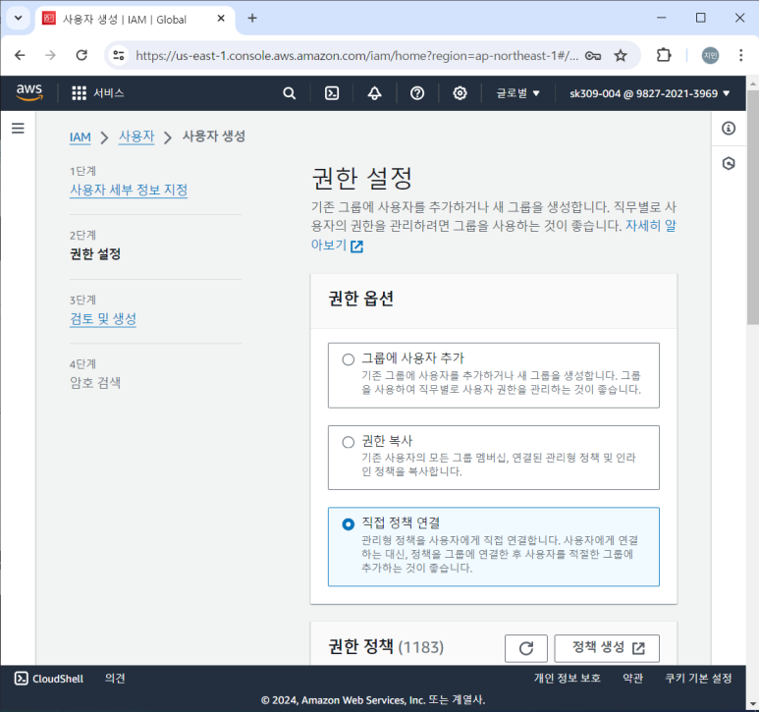
Task: Open the info panel icon on right
Action: click(728, 129)
